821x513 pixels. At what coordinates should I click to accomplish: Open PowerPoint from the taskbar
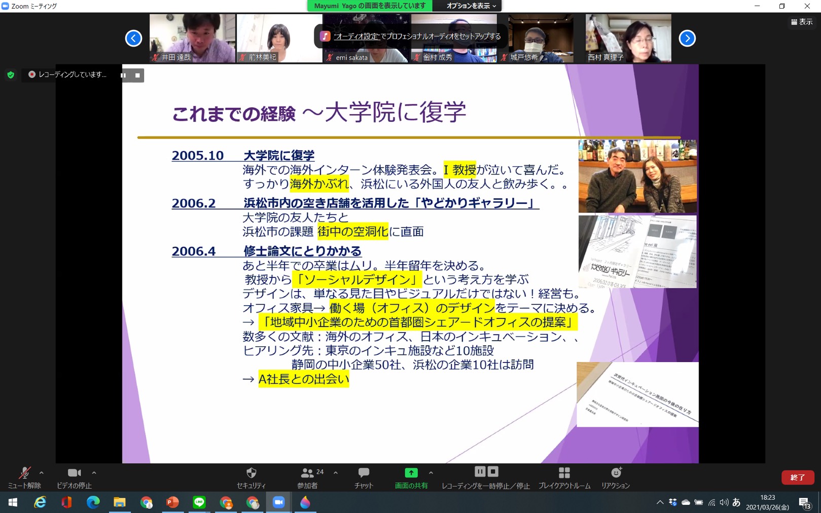pos(172,502)
